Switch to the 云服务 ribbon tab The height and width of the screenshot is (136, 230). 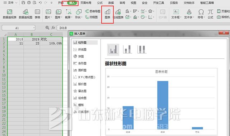coord(174,3)
